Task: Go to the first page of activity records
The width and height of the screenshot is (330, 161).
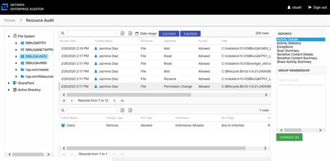Action: (x=64, y=101)
